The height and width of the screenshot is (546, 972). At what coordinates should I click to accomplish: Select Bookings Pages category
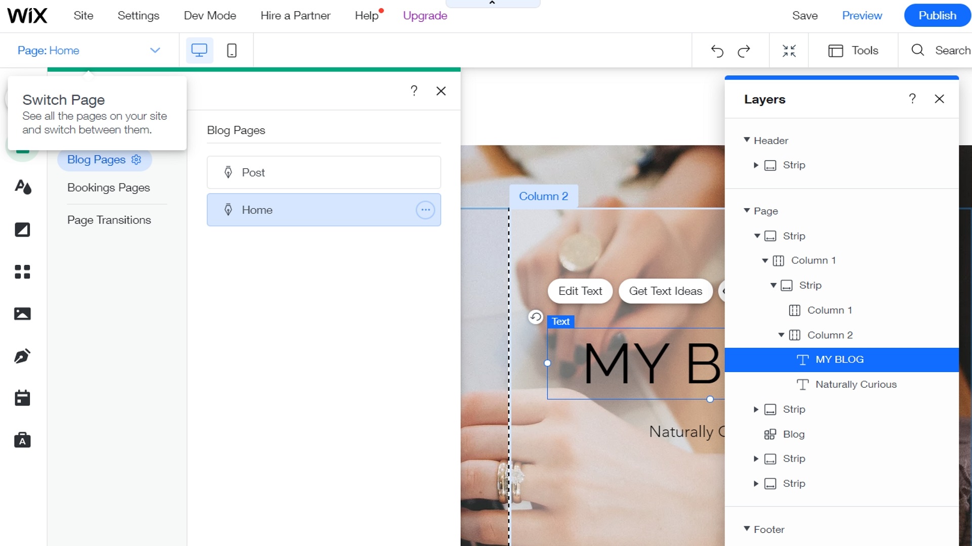pos(108,188)
